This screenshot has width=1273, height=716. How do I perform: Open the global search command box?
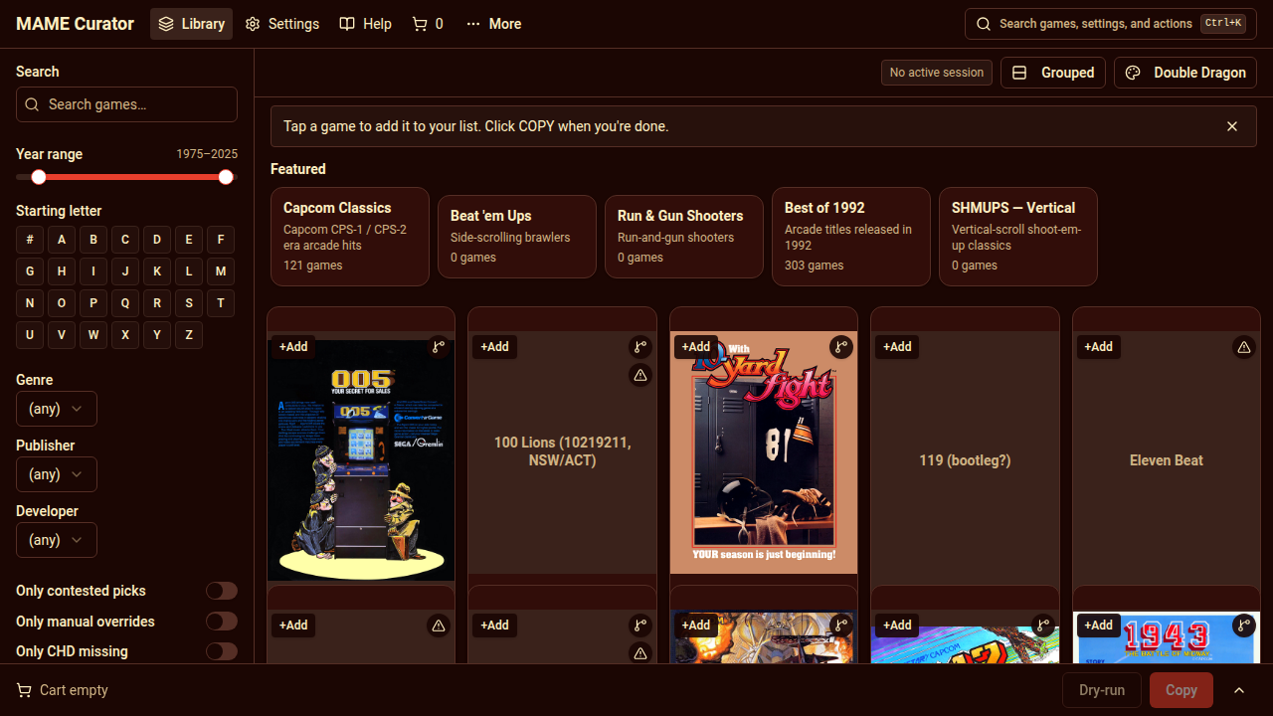point(1110,24)
